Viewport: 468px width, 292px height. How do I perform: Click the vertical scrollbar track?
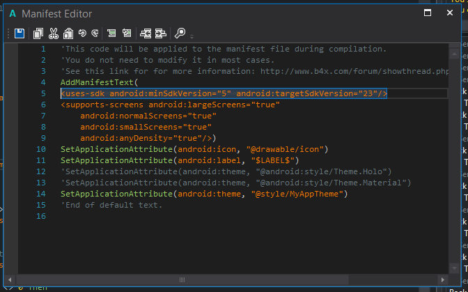click(454, 161)
